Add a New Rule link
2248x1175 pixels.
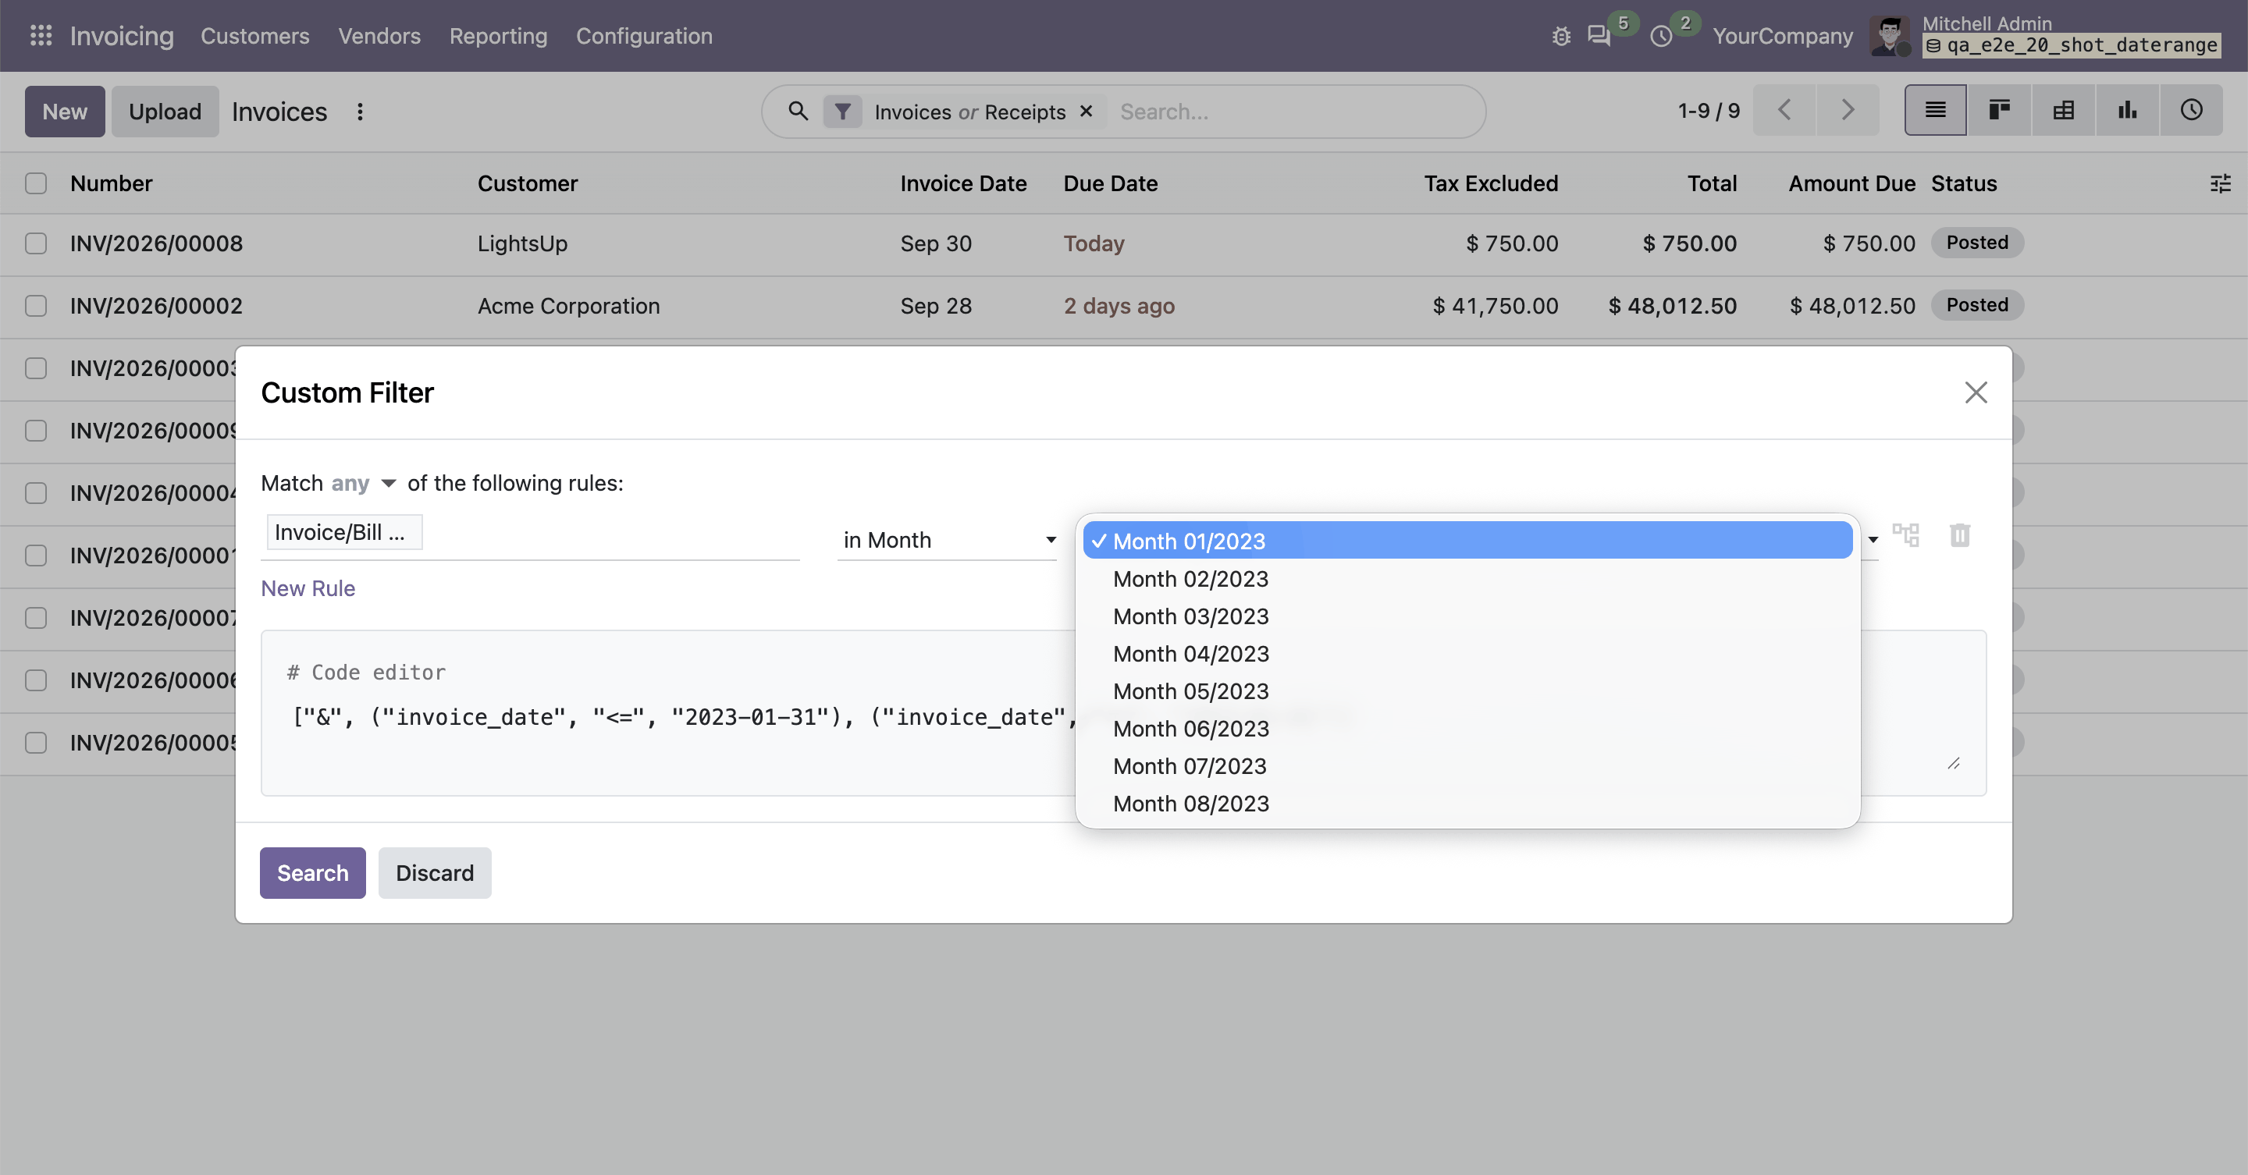tap(308, 589)
